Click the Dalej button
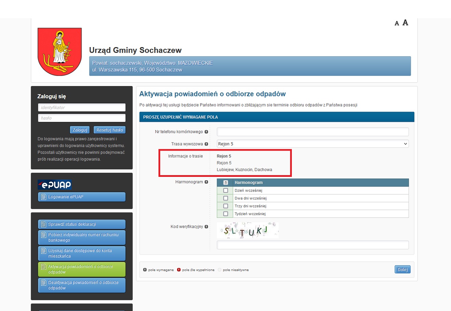This screenshot has height=311, width=451. point(402,270)
